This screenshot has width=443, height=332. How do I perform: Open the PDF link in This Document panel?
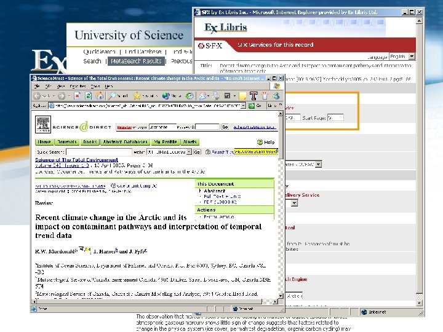click(220, 202)
